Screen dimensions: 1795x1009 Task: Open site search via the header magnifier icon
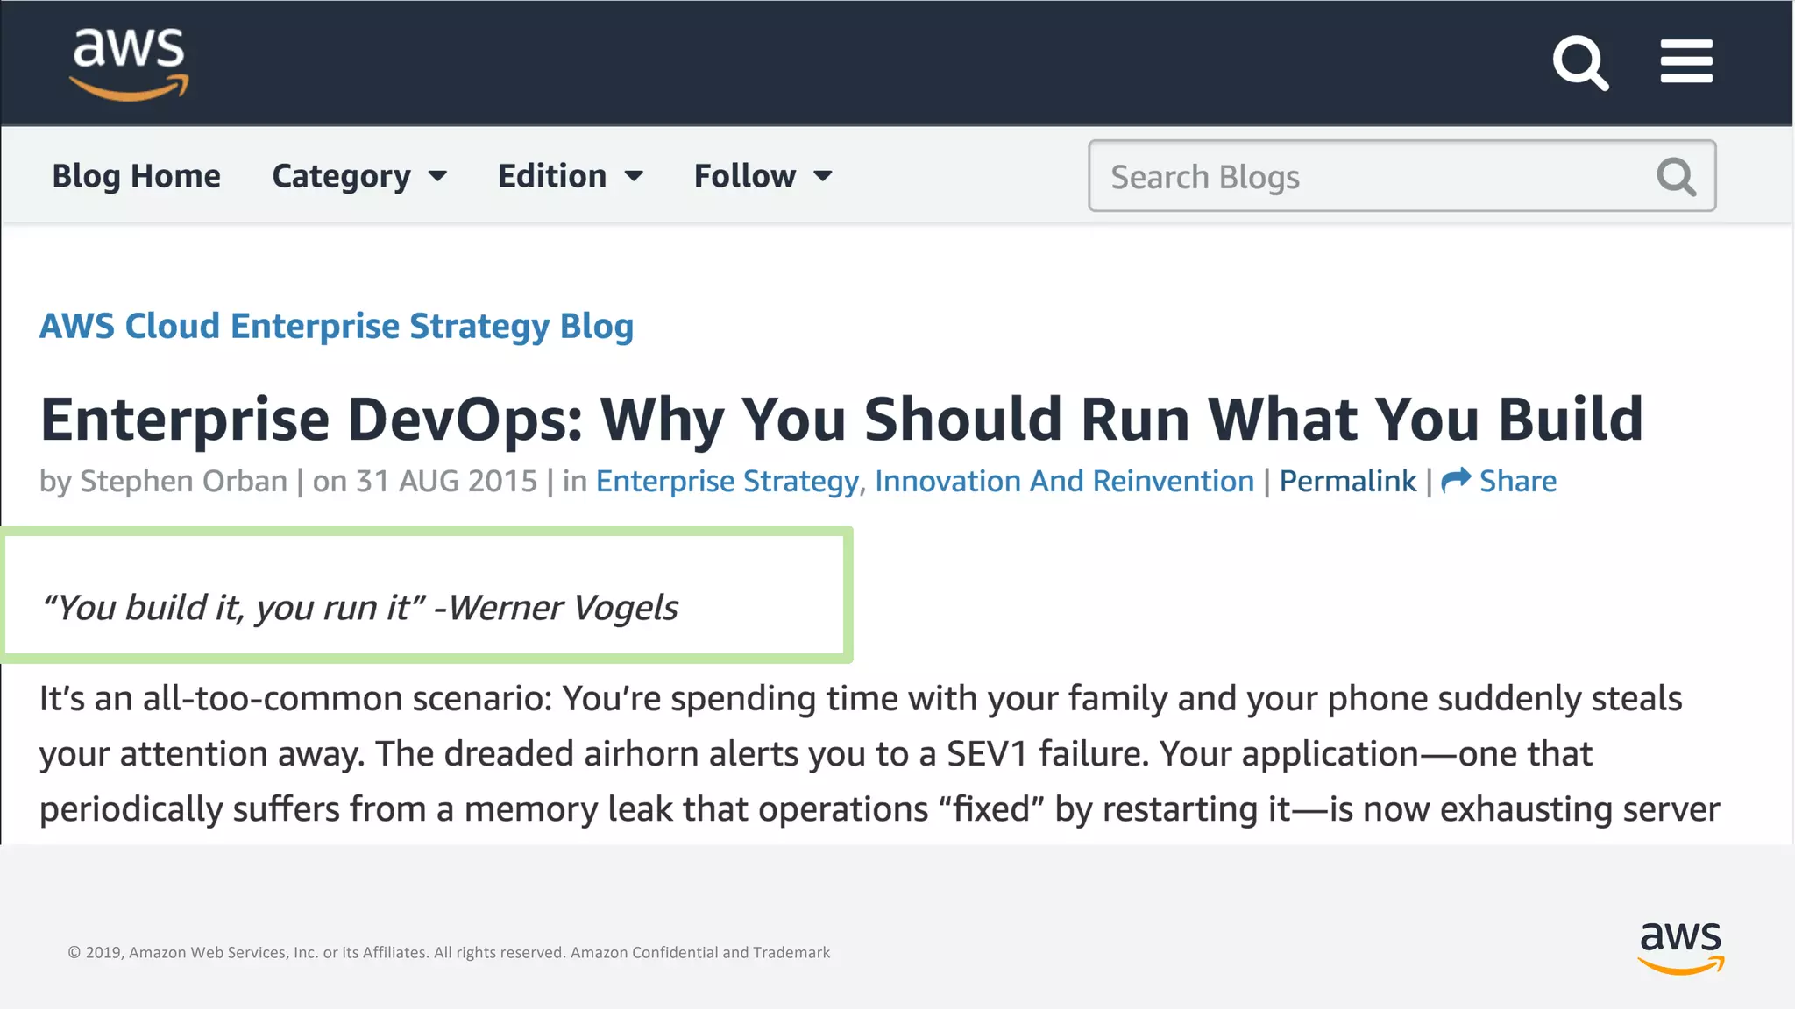click(x=1580, y=63)
